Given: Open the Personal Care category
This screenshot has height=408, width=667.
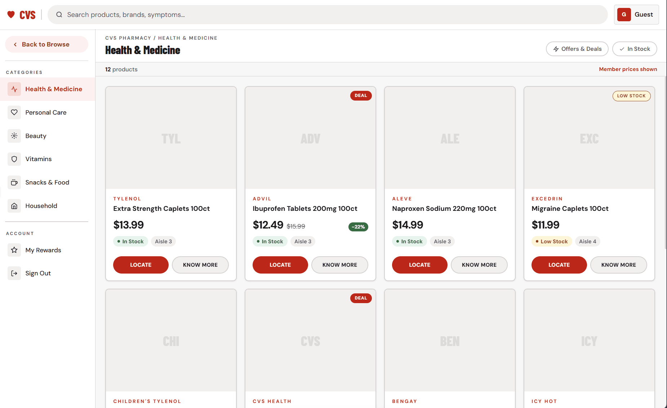Looking at the screenshot, I should (x=48, y=112).
